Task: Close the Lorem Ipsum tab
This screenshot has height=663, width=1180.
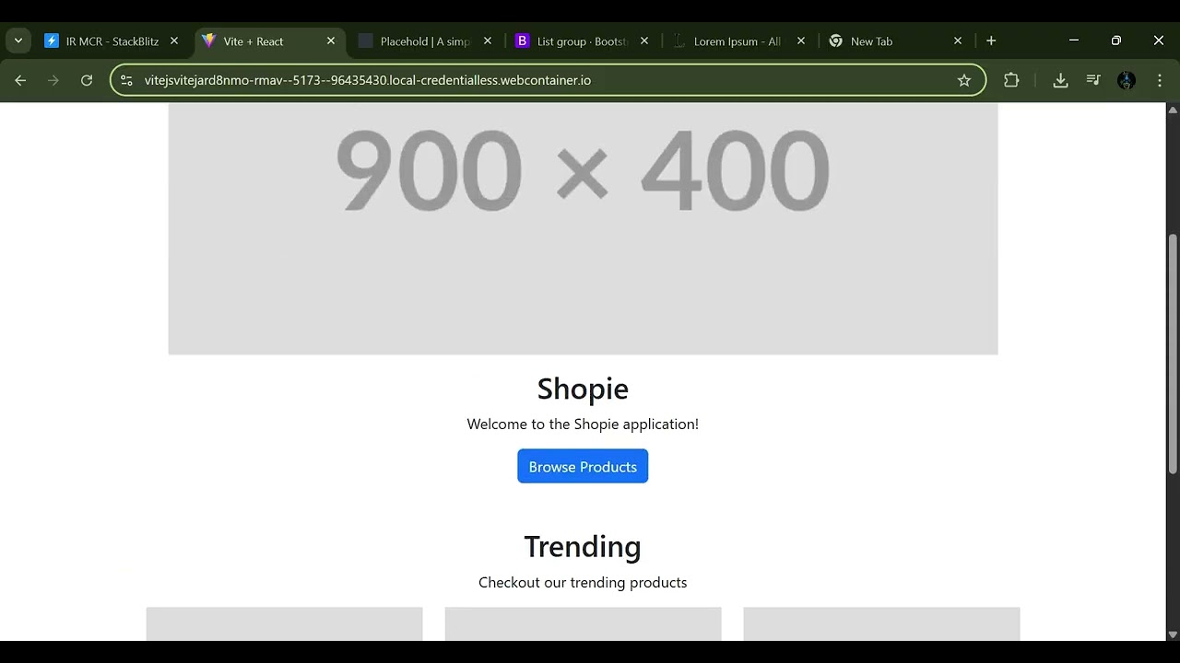Action: [801, 41]
